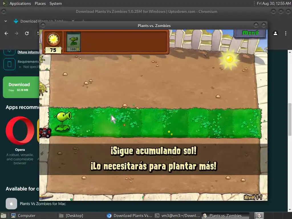This screenshot has height=219, width=292.
Task: Switch to Plants vs. Zombies taskbar entry
Action: [226, 216]
